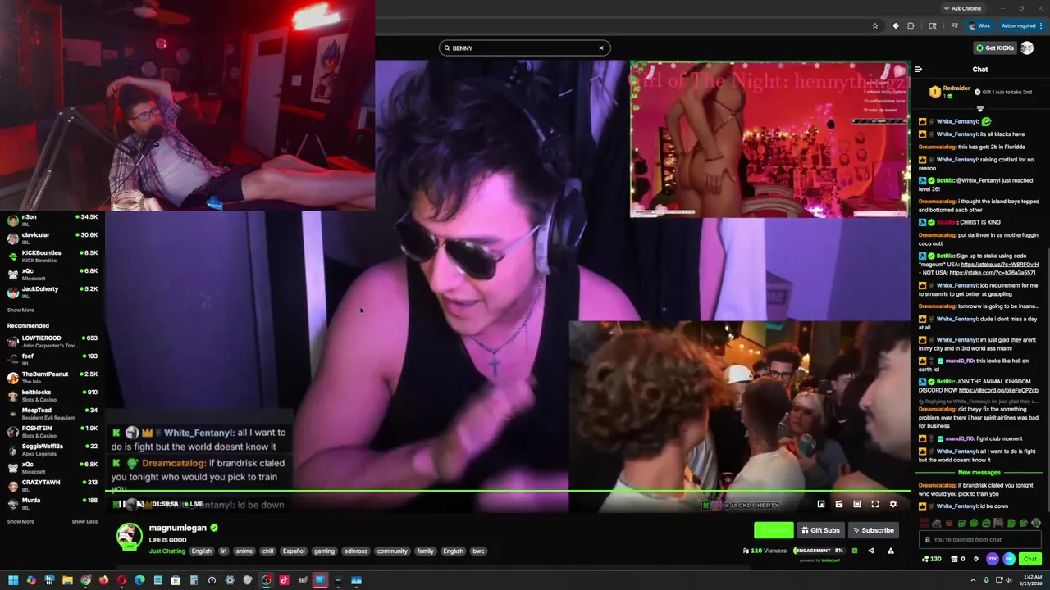Open the stake.us link in BotRix message

[x=999, y=265]
